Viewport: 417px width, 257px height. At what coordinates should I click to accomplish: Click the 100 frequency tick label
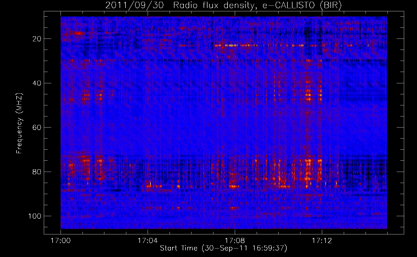coord(35,216)
